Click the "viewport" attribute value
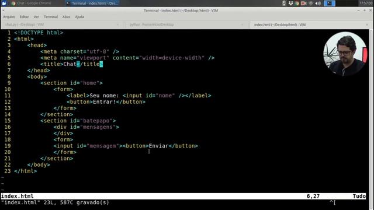This screenshot has width=374, height=210. pyautogui.click(x=93, y=58)
